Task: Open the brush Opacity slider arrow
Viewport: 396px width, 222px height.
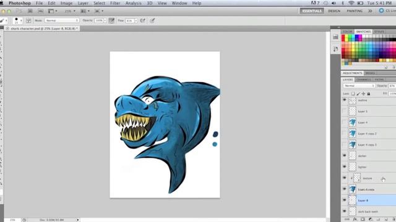Action: (x=105, y=20)
